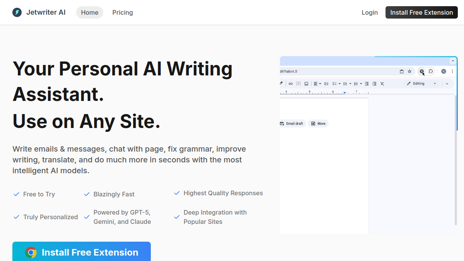Click the vertical scrollbar in the demo document
This screenshot has height=261, width=464.
[x=456, y=160]
